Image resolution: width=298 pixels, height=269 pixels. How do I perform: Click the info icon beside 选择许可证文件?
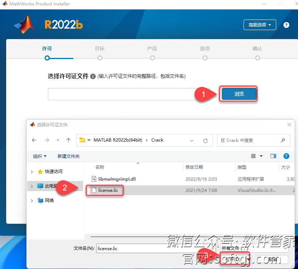coord(93,76)
